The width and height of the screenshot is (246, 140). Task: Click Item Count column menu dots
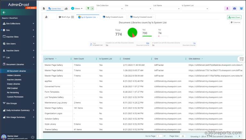(96, 59)
